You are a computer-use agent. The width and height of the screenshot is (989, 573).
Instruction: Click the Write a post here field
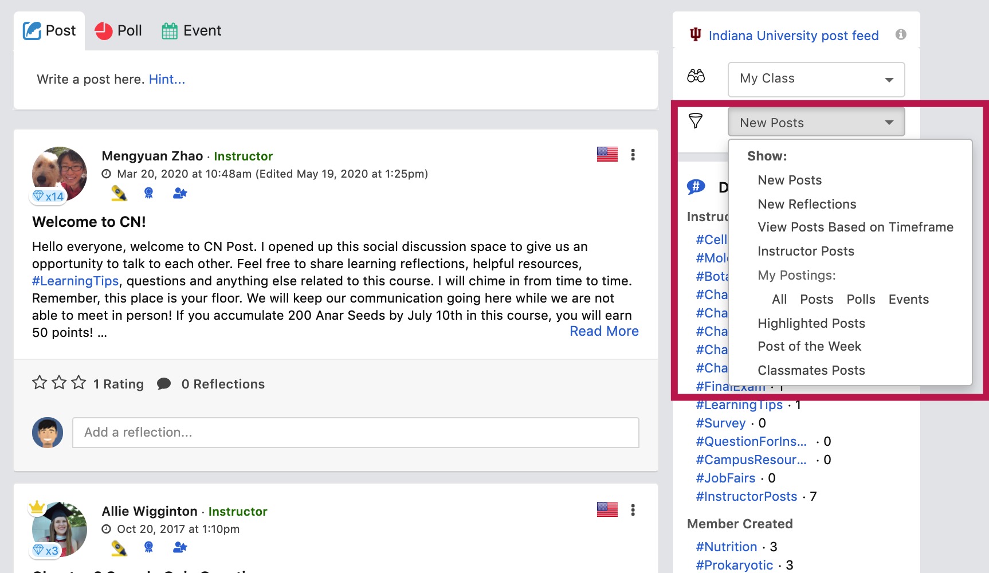[x=335, y=80]
